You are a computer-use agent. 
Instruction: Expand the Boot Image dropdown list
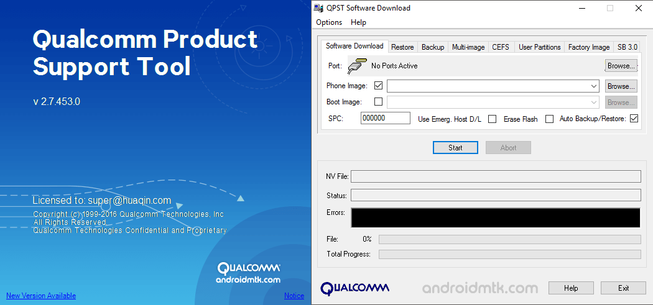(x=594, y=102)
